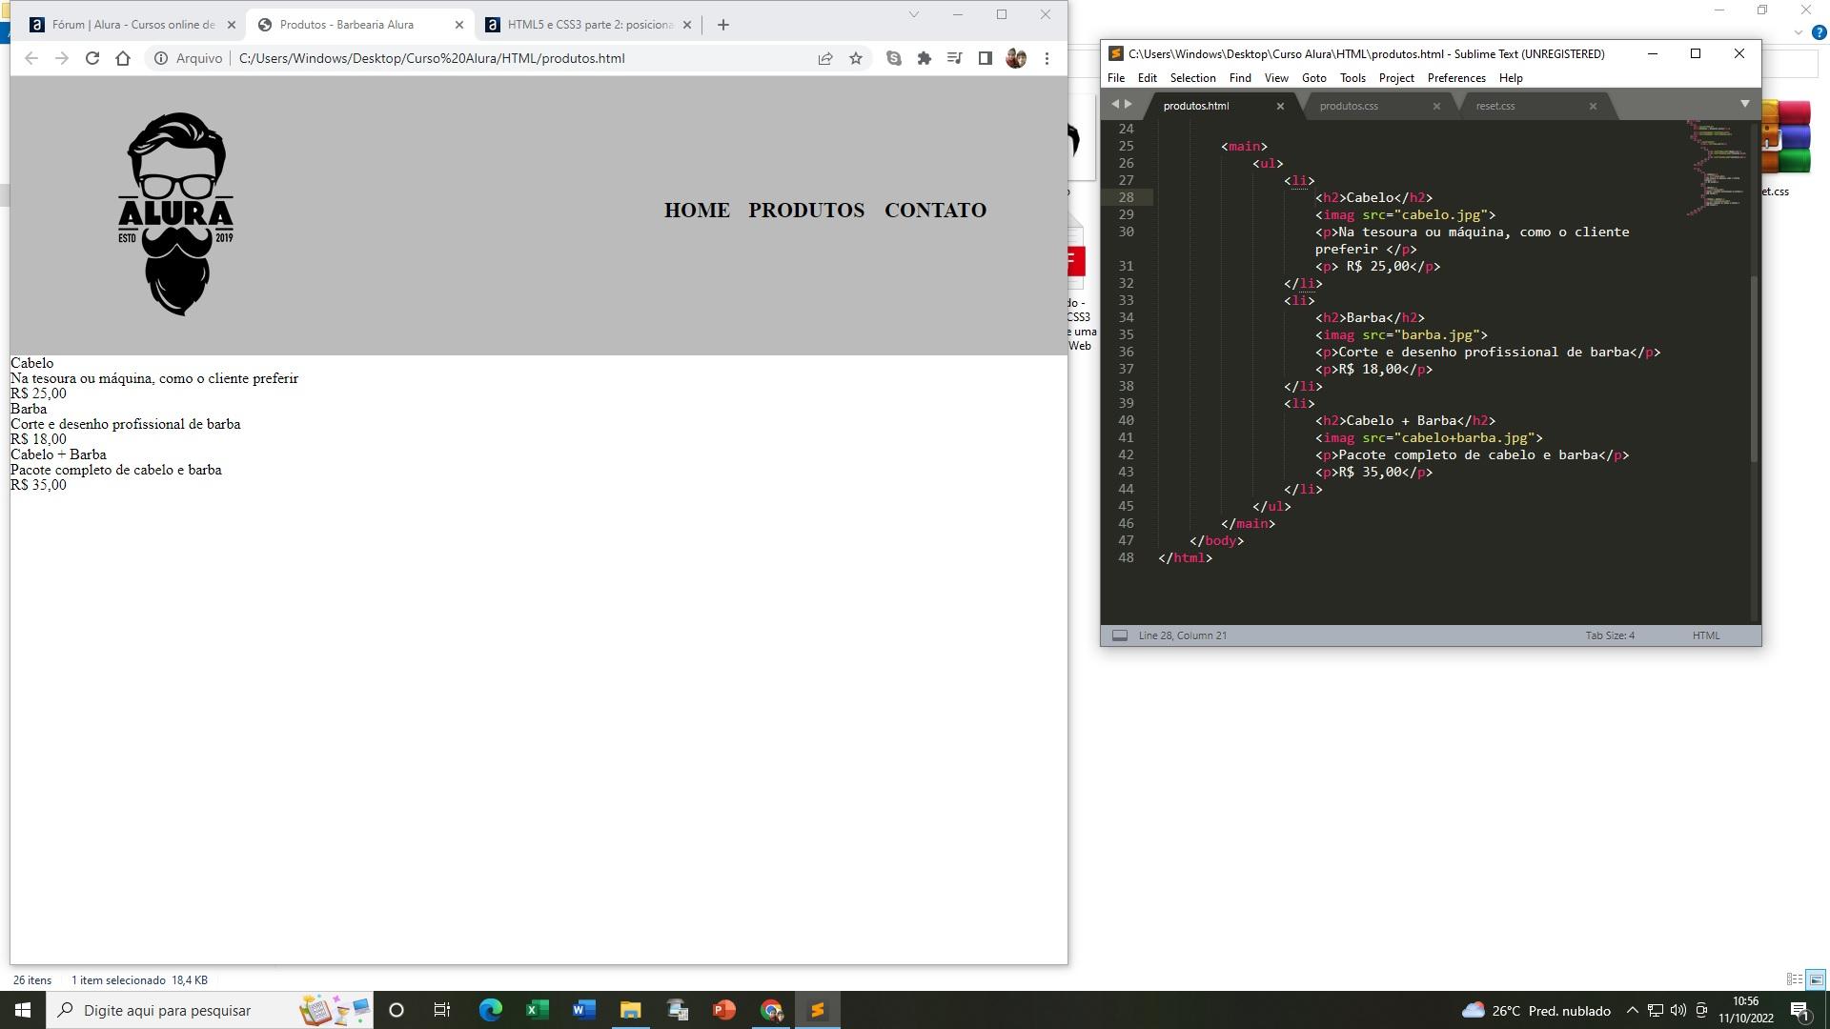Switch to HTML5 e CSS3 parte 2 tab
Image resolution: width=1830 pixels, height=1029 pixels.
coord(588,25)
